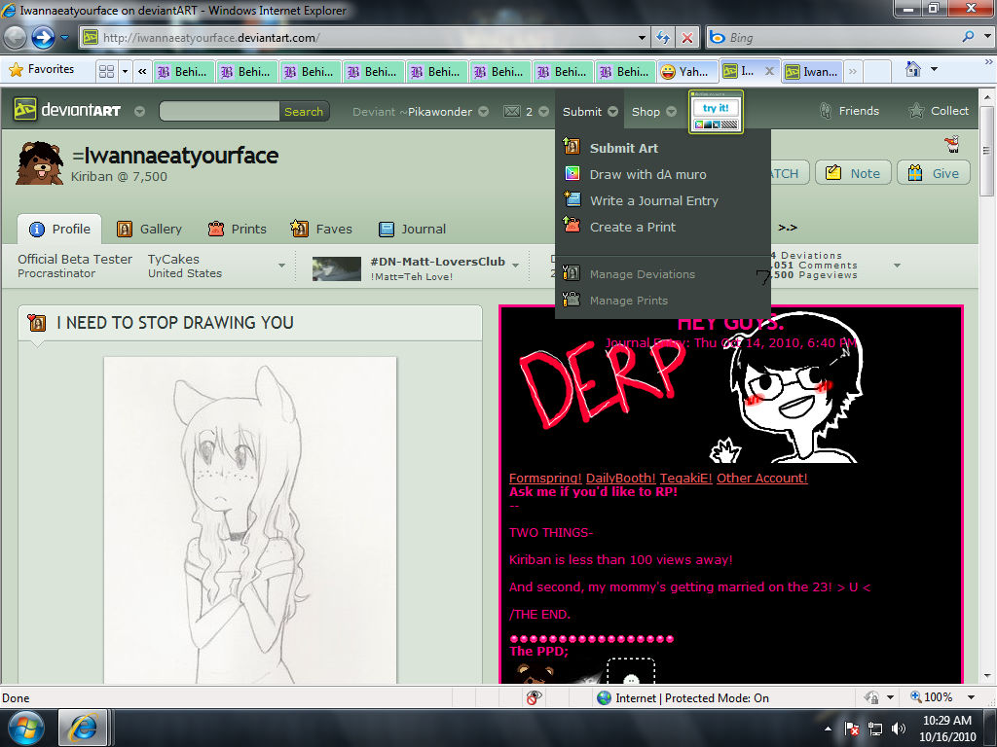The width and height of the screenshot is (997, 747).
Task: Open the Favorites star button
Action: tap(42, 69)
